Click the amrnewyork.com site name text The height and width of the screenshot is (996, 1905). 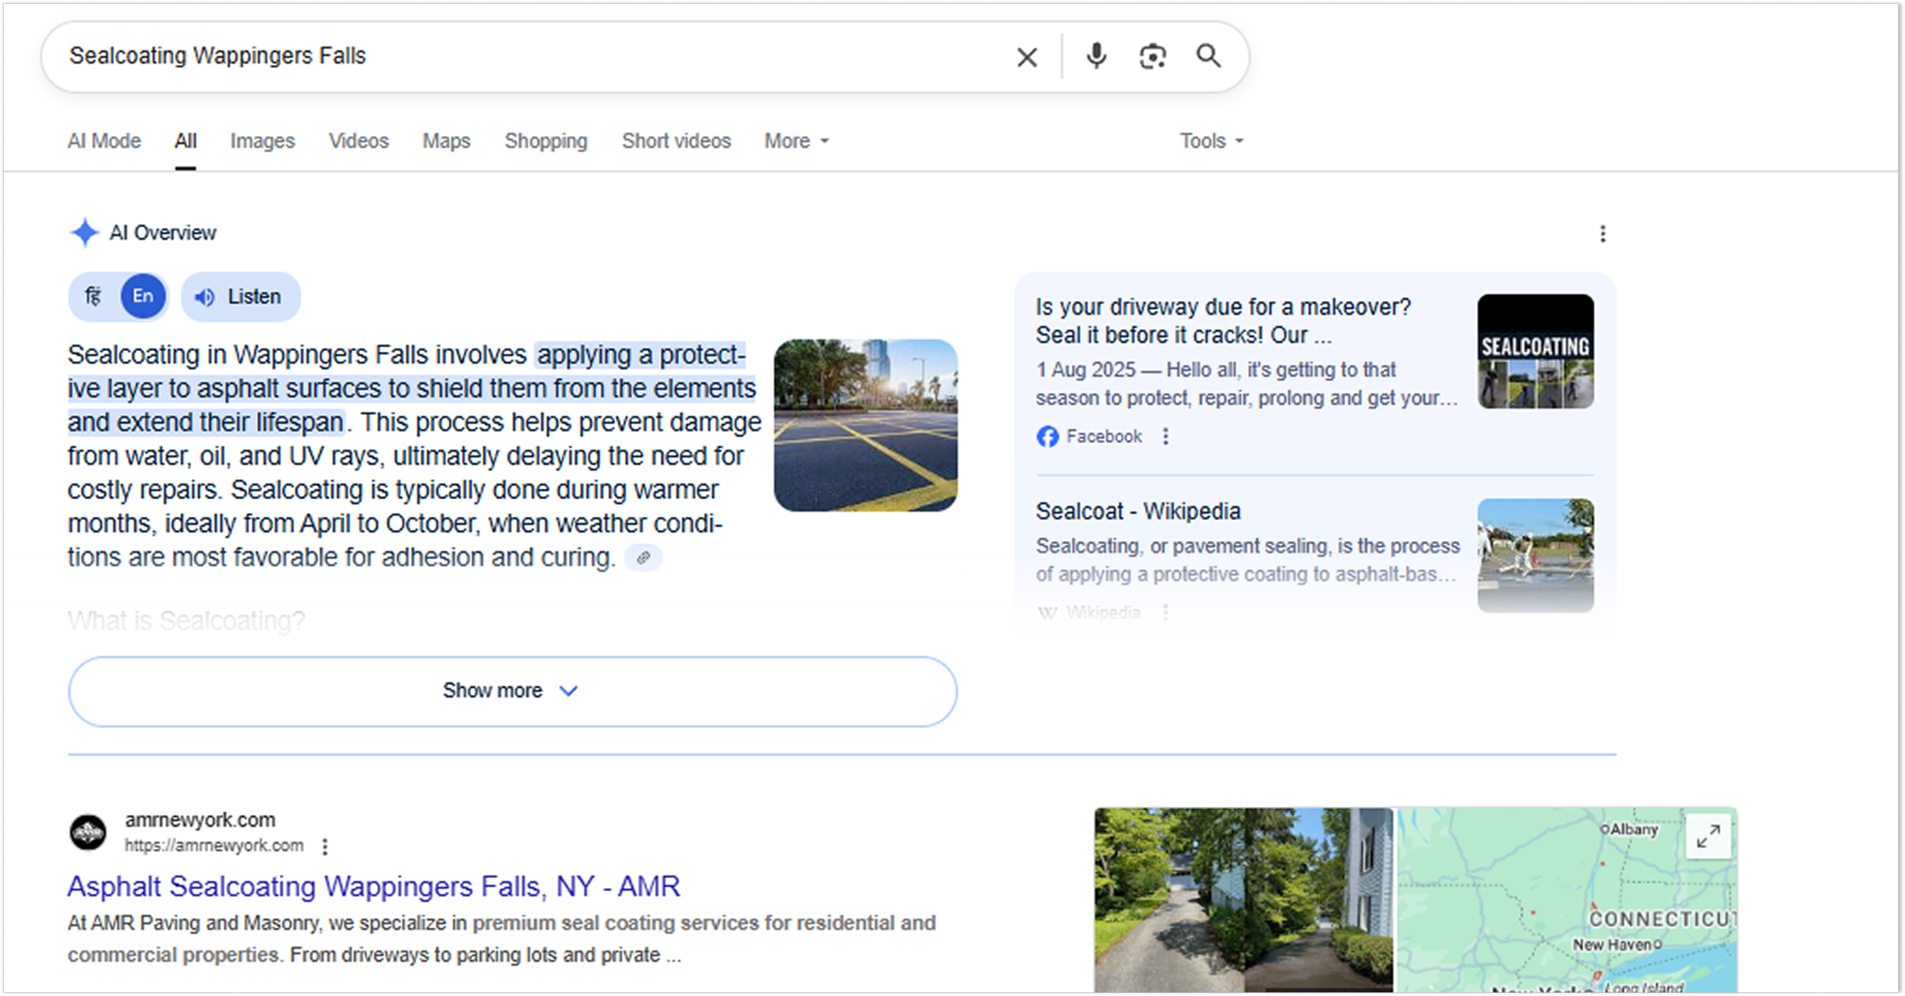click(200, 819)
